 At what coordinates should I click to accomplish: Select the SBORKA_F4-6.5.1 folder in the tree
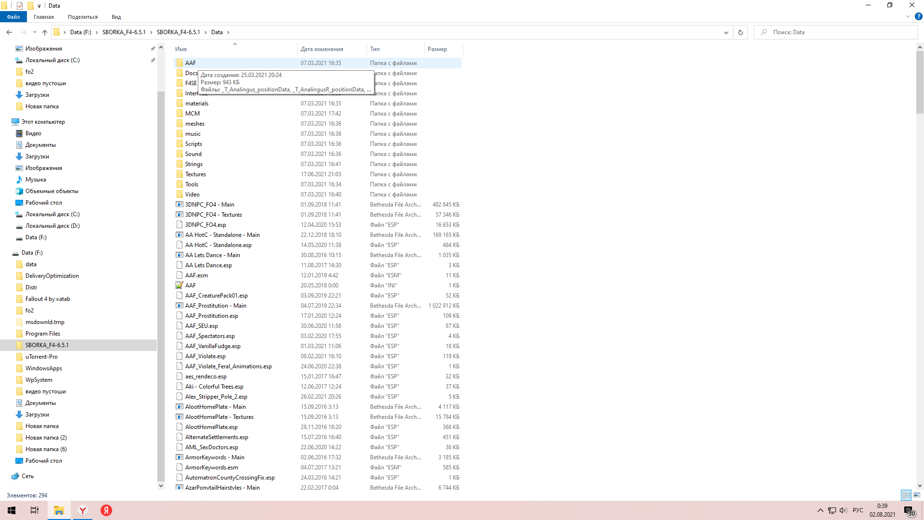[47, 345]
